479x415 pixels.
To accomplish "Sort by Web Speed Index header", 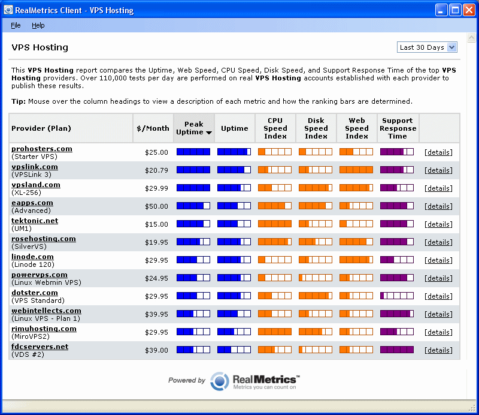I will point(356,128).
